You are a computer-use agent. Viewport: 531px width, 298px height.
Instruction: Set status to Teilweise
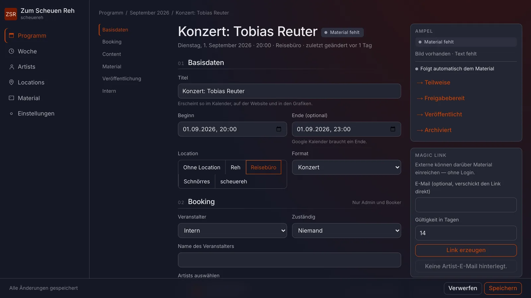(434, 83)
